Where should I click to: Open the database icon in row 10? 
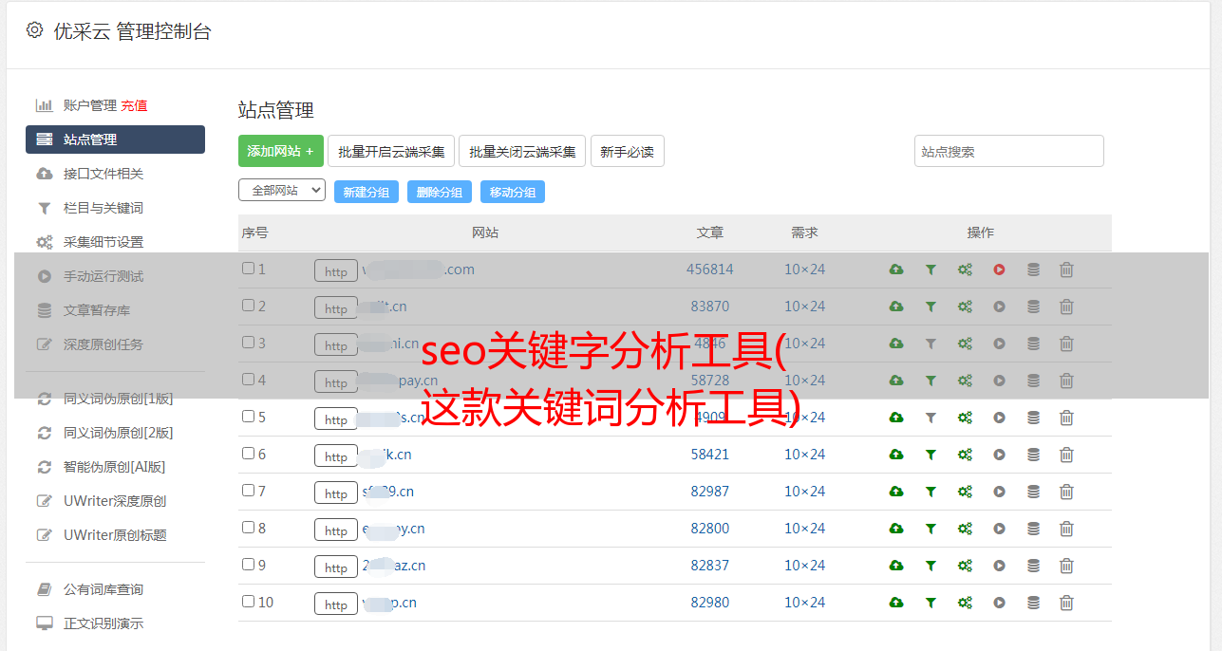tap(1033, 603)
